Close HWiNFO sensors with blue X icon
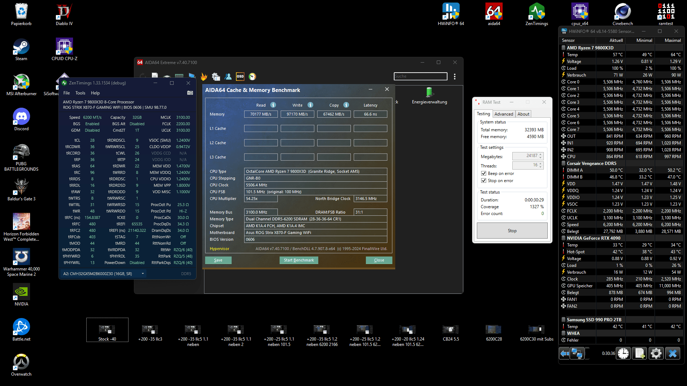The image size is (687, 386). 673,353
